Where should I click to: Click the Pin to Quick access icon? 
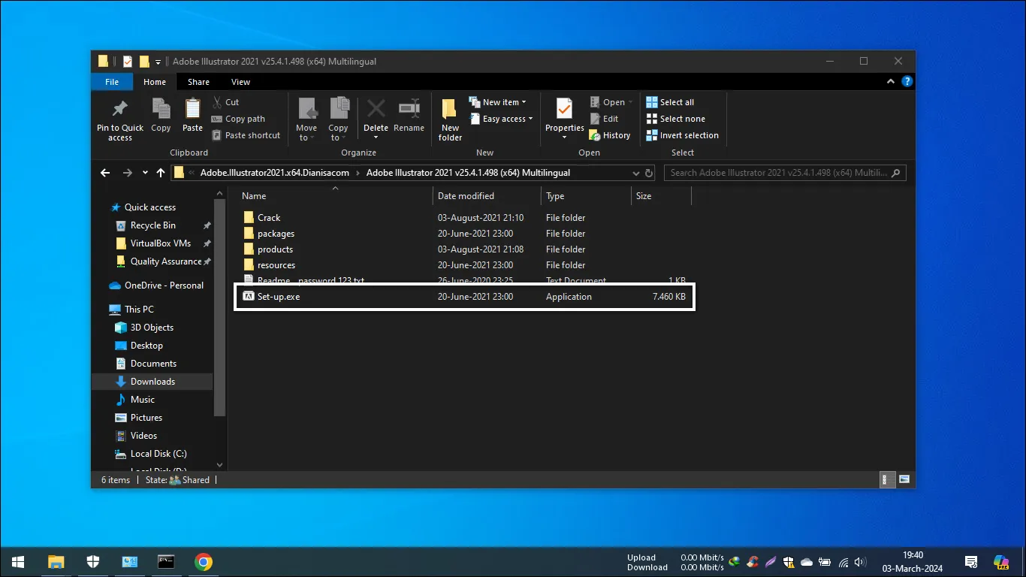coord(119,110)
